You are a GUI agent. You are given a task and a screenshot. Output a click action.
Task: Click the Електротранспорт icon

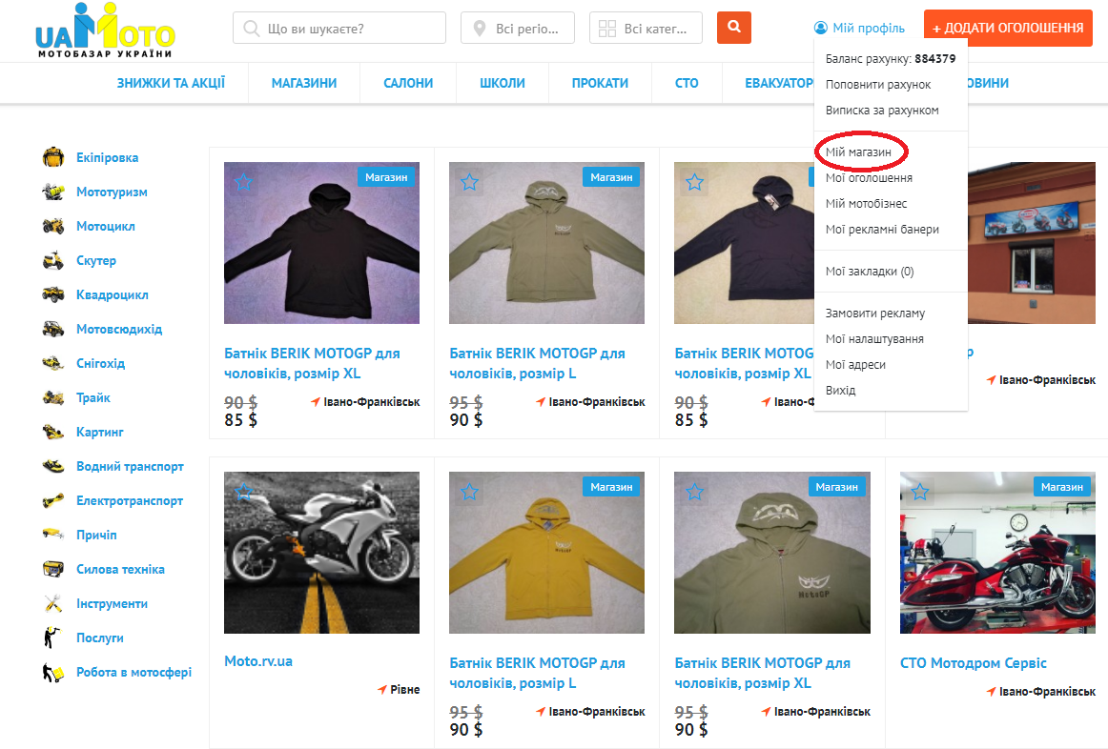(x=53, y=500)
